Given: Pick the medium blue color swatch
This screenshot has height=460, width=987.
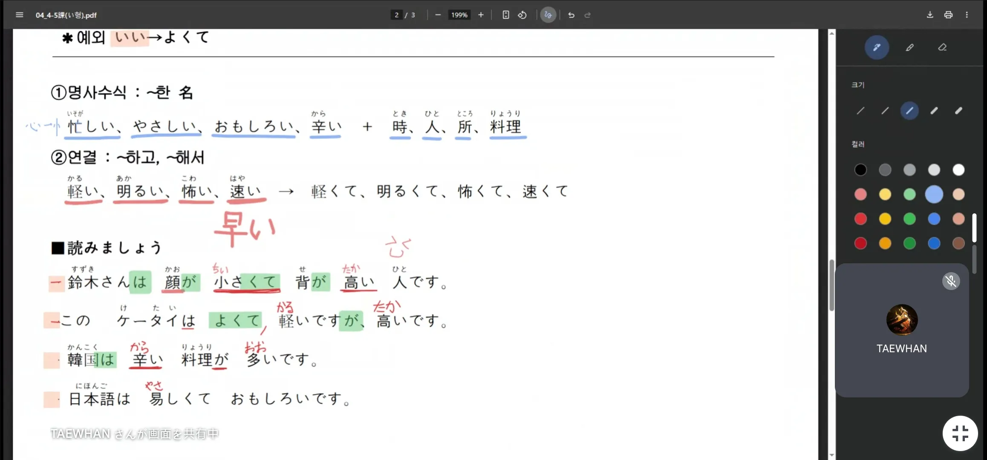Looking at the screenshot, I should (934, 219).
